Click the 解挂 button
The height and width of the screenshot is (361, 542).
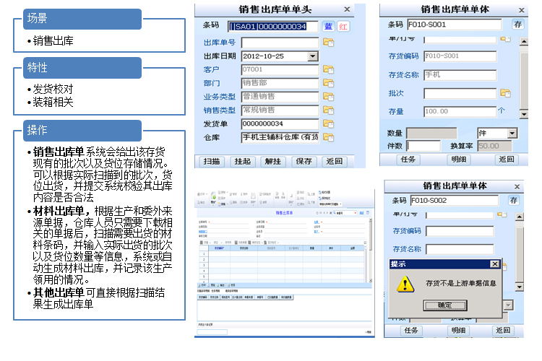[272, 161]
